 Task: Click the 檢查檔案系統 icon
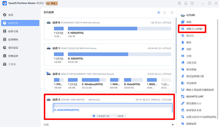point(183,110)
